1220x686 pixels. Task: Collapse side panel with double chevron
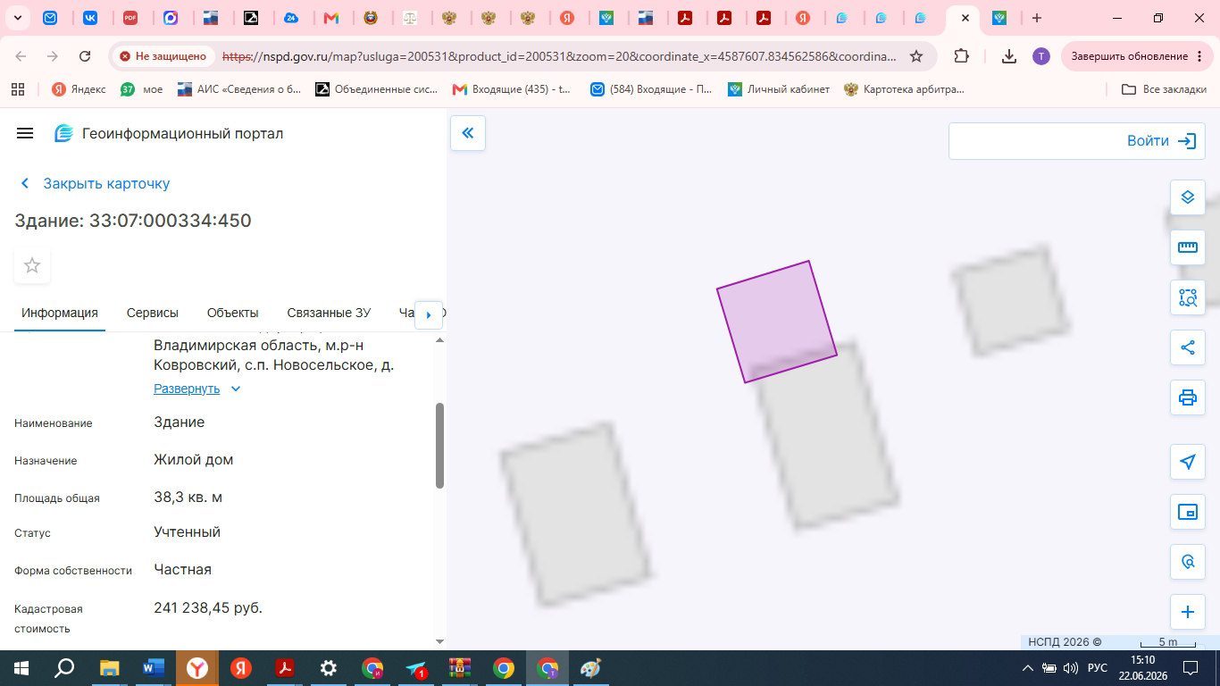pos(468,134)
